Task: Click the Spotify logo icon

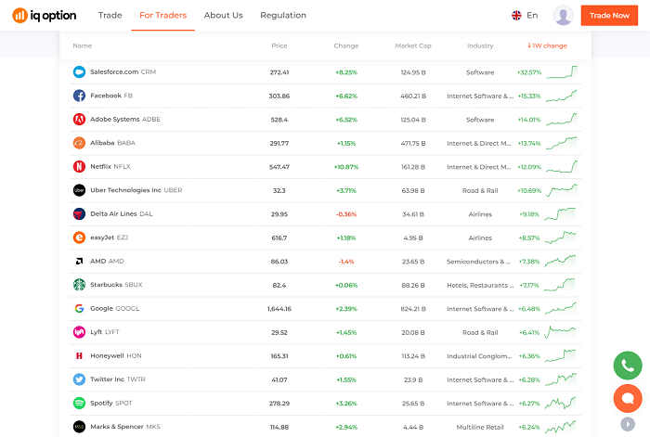Action: click(x=79, y=403)
